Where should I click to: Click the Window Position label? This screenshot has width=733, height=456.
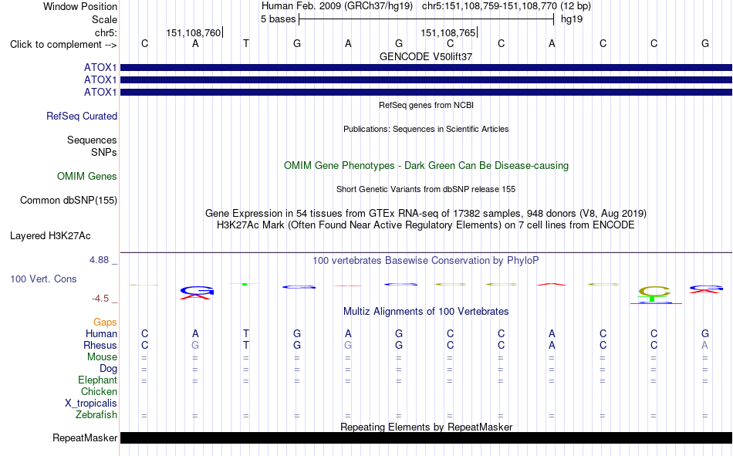80,6
